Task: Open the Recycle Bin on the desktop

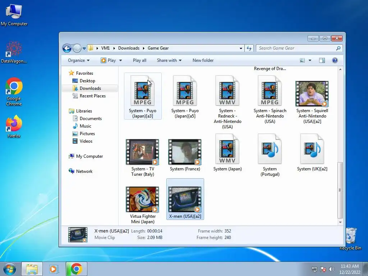Action: [x=350, y=239]
